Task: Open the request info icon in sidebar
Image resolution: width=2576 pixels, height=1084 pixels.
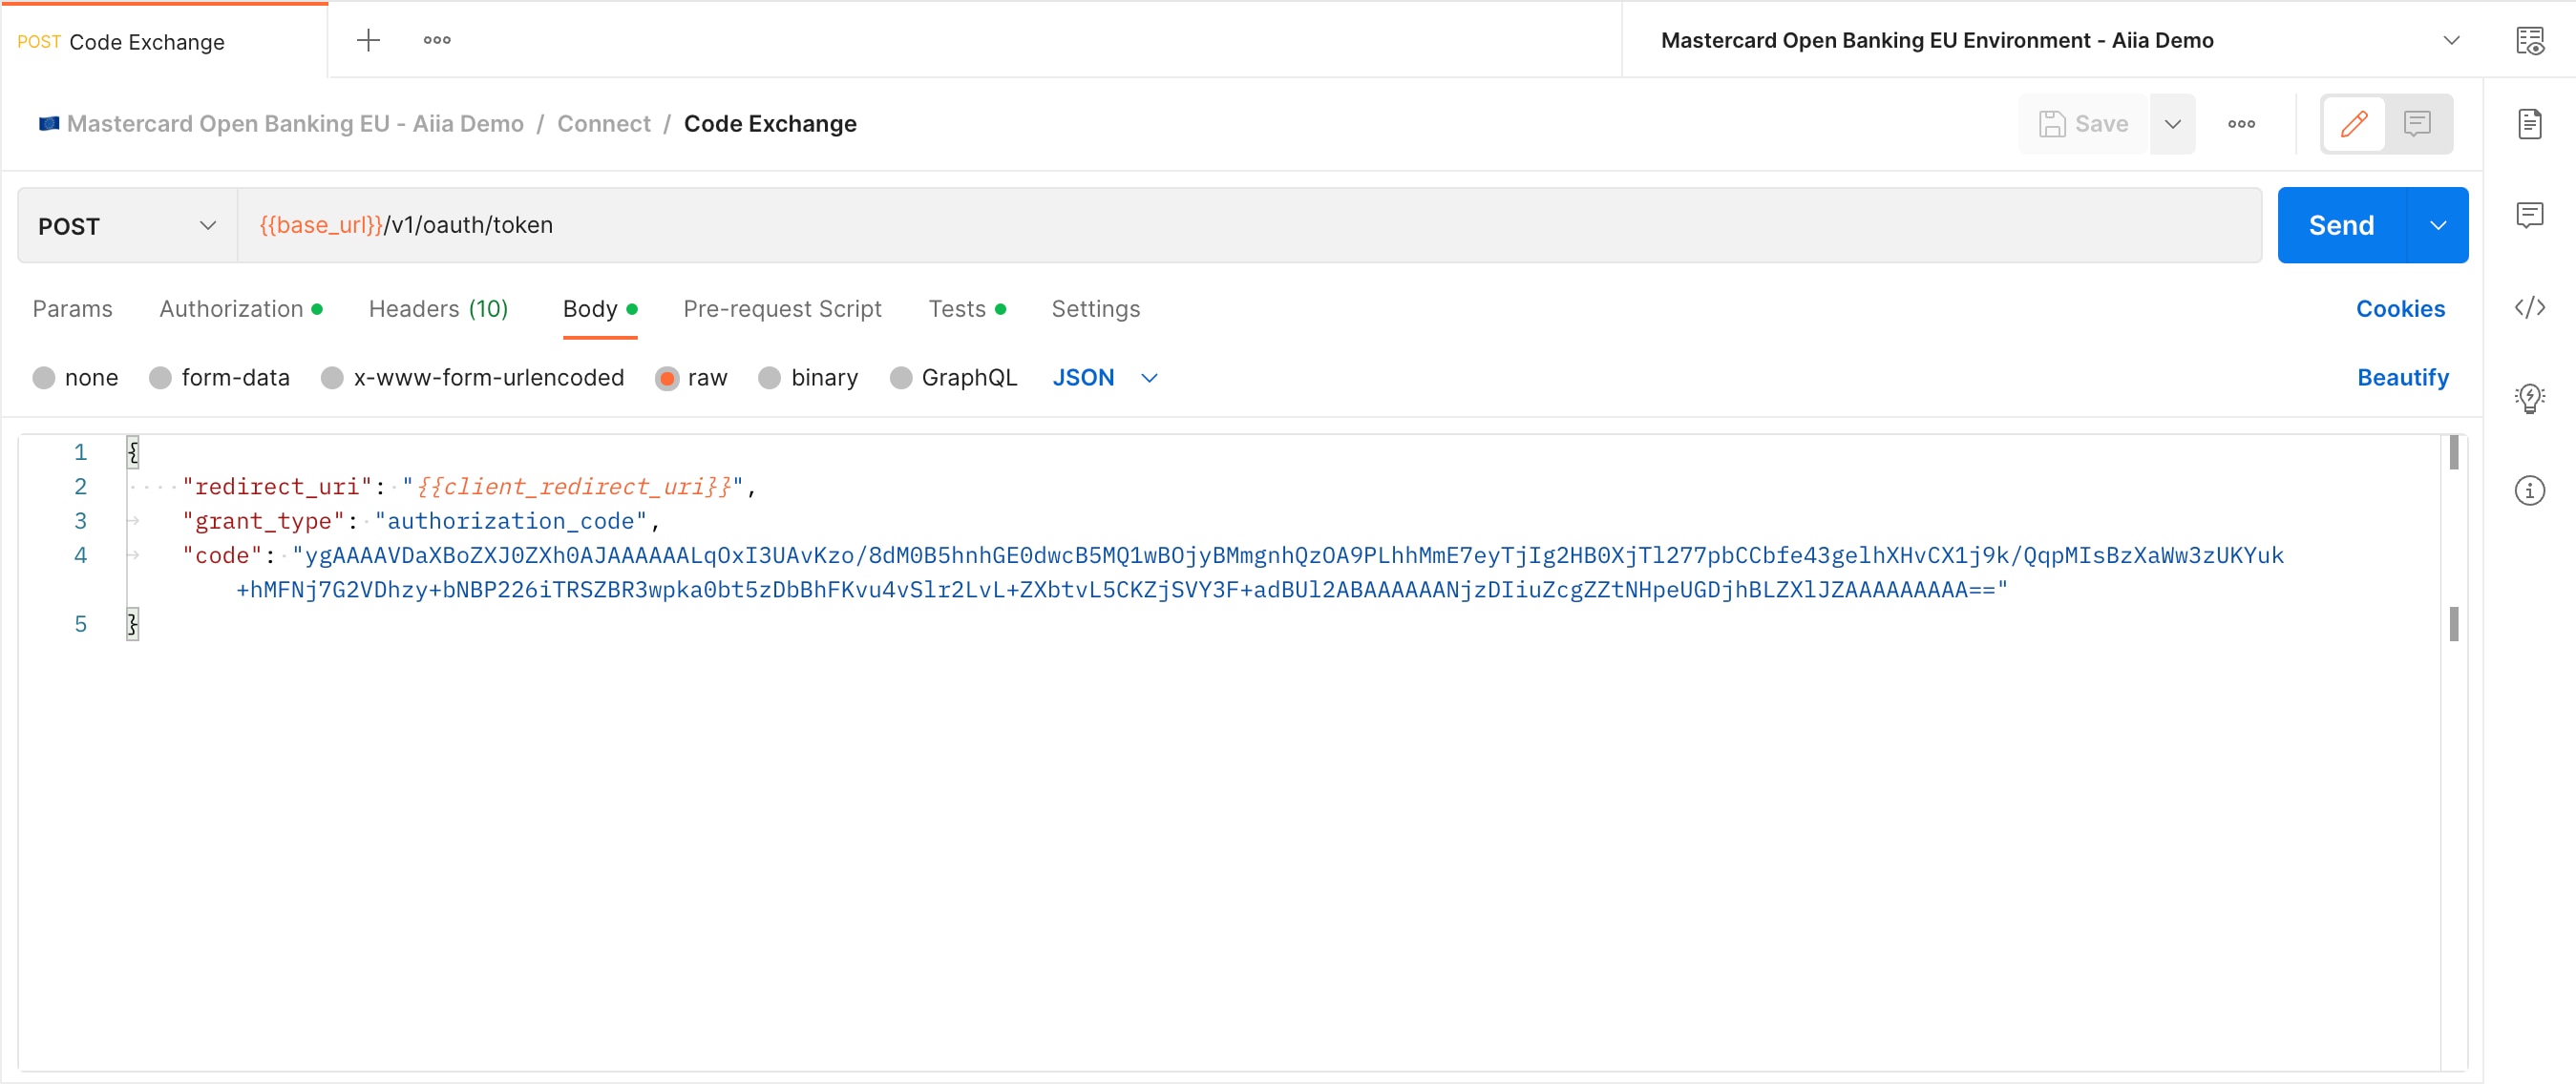Action: click(2529, 490)
